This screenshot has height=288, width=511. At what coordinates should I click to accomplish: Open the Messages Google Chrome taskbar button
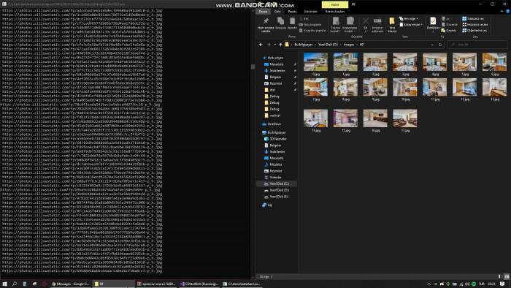tap(71, 284)
